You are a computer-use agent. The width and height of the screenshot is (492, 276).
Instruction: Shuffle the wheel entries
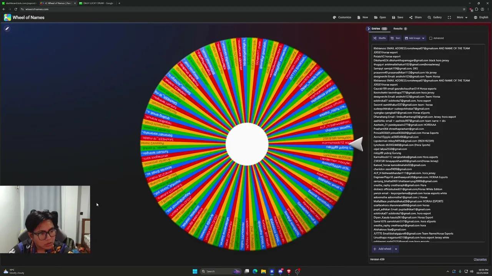[379, 38]
